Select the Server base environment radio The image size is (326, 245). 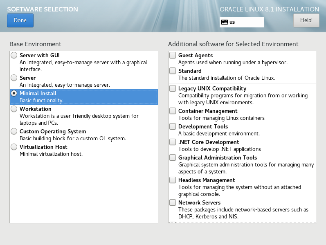(14, 78)
